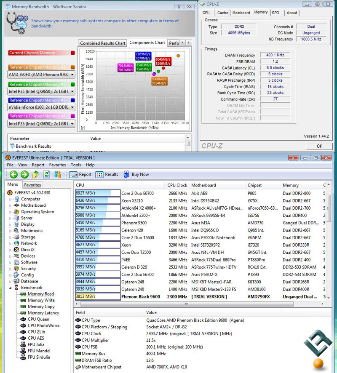Select Memory Copy benchmark

coord(41,306)
